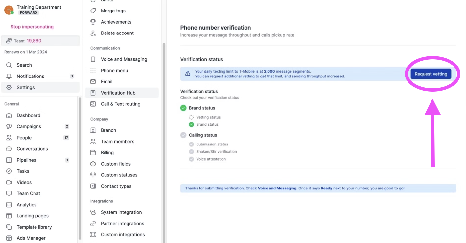
Task: Click the Request vetting button
Action: (431, 74)
